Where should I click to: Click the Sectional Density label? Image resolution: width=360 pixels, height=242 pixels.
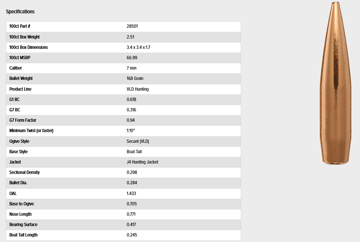click(x=24, y=172)
